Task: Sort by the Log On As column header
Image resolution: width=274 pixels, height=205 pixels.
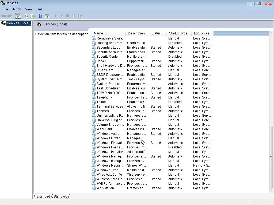Action: (203, 33)
